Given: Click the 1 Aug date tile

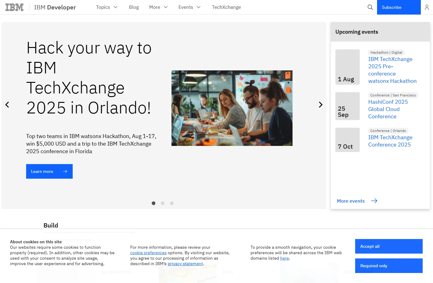Looking at the screenshot, I should (348, 67).
